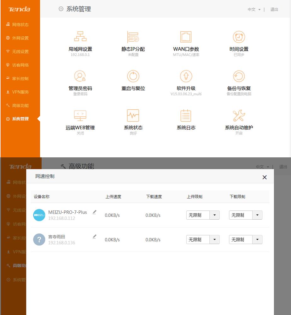This screenshot has width=291, height=315.
Task: Click 退出 to log out
Action: point(274,9)
